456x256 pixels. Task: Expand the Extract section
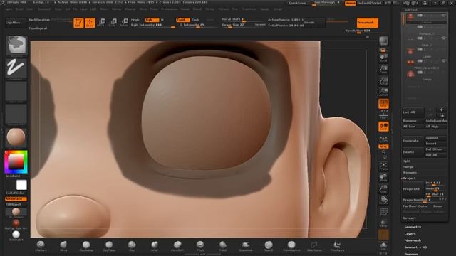click(409, 218)
